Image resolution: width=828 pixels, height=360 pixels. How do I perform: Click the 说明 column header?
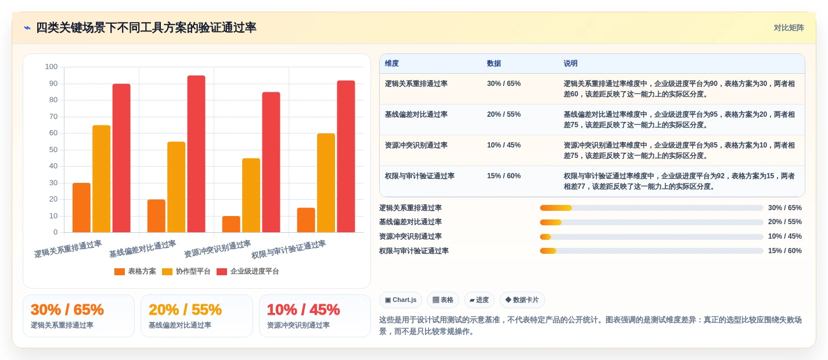tap(571, 64)
